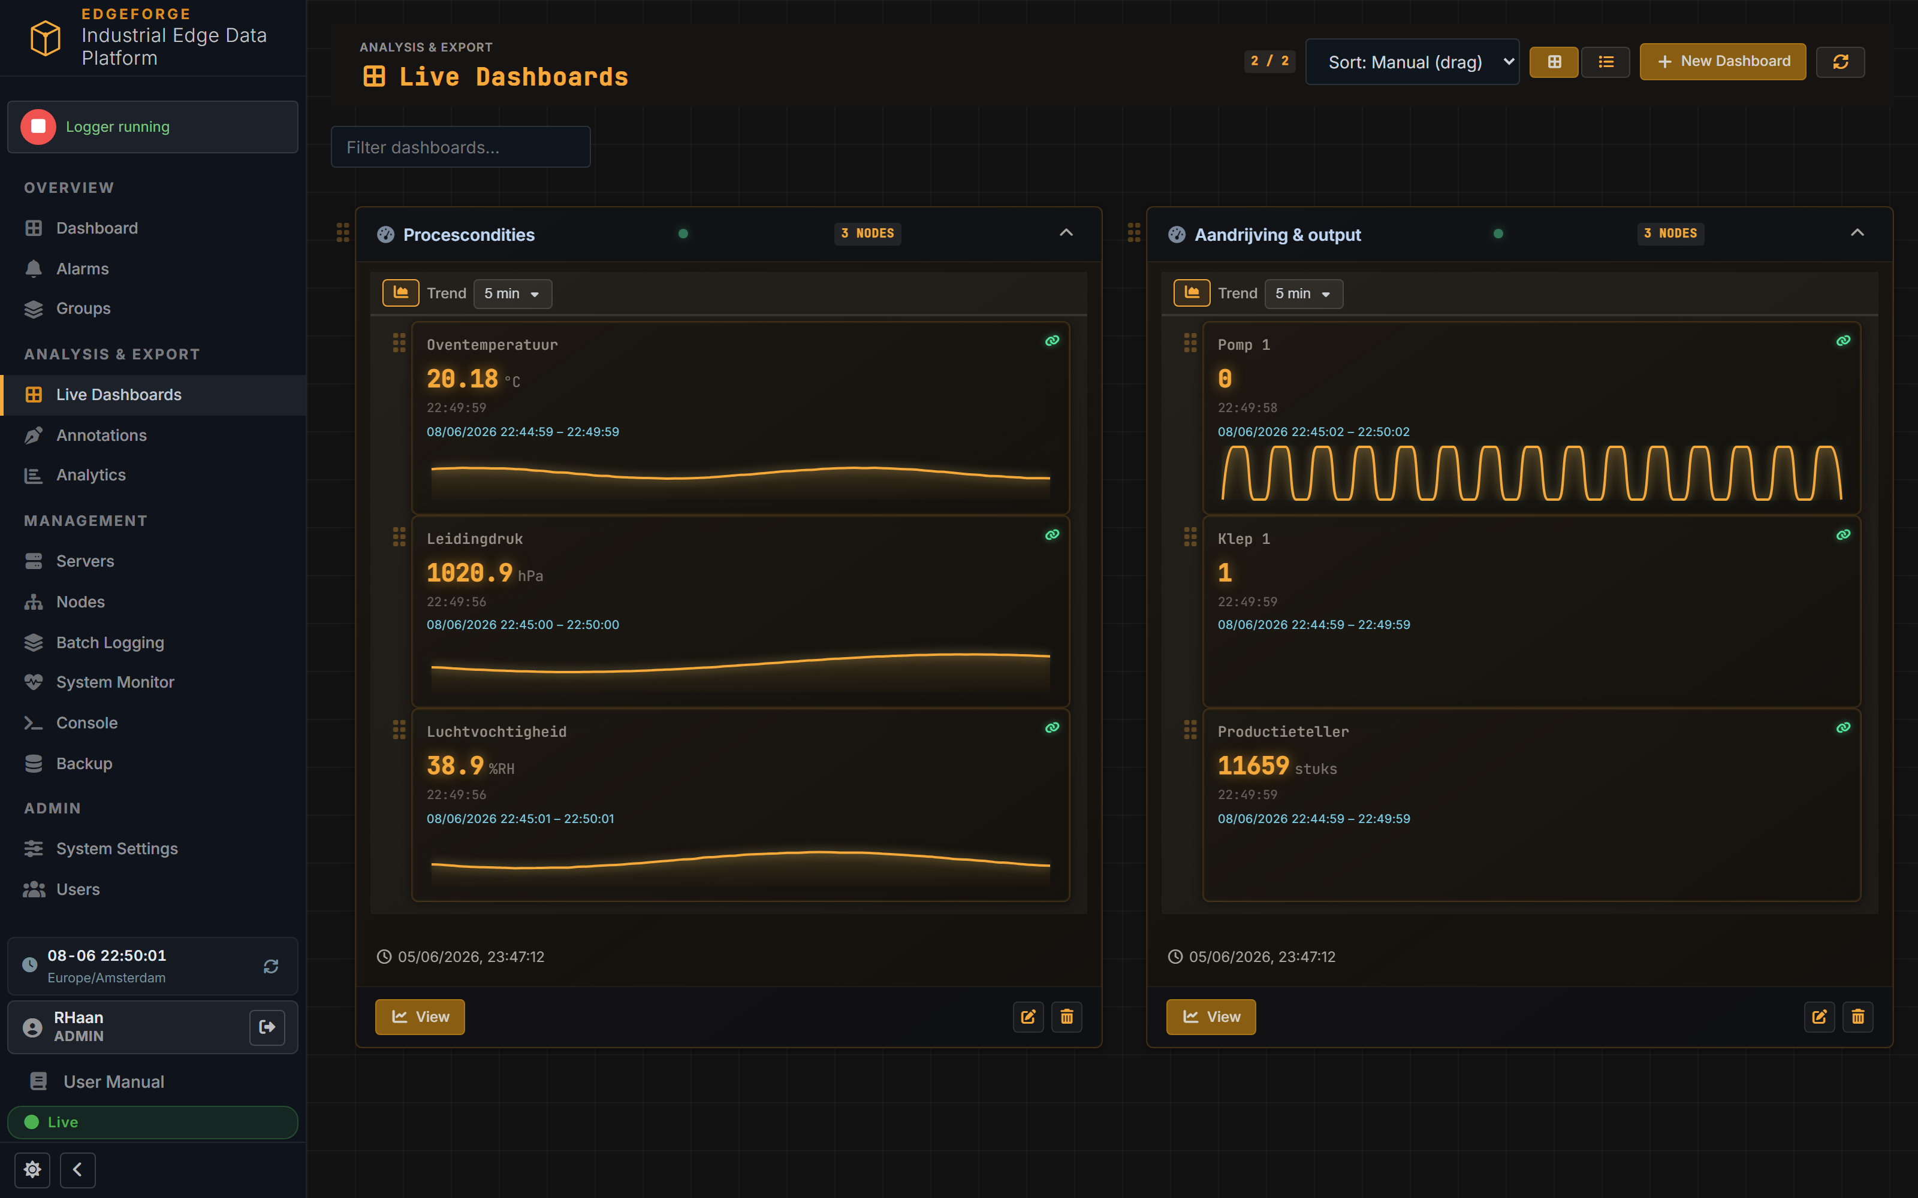Click the link icon on Klep 1 tile
This screenshot has width=1918, height=1198.
coord(1842,535)
